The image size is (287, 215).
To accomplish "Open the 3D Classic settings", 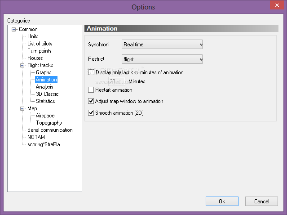I will coord(47,94).
